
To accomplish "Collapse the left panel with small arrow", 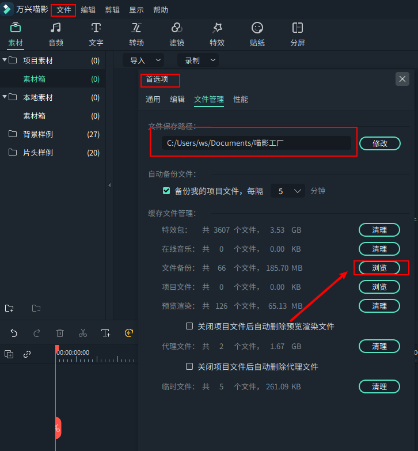I will [x=109, y=185].
